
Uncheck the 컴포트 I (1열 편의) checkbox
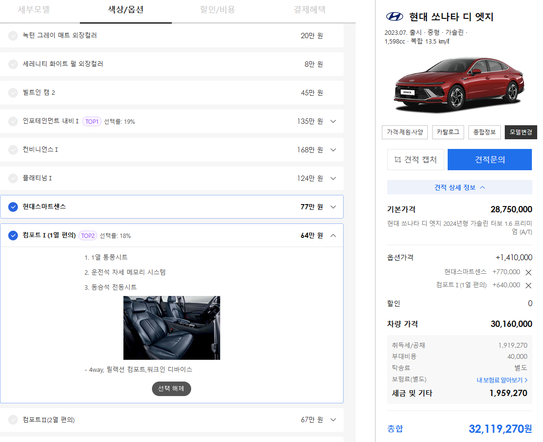[13, 236]
